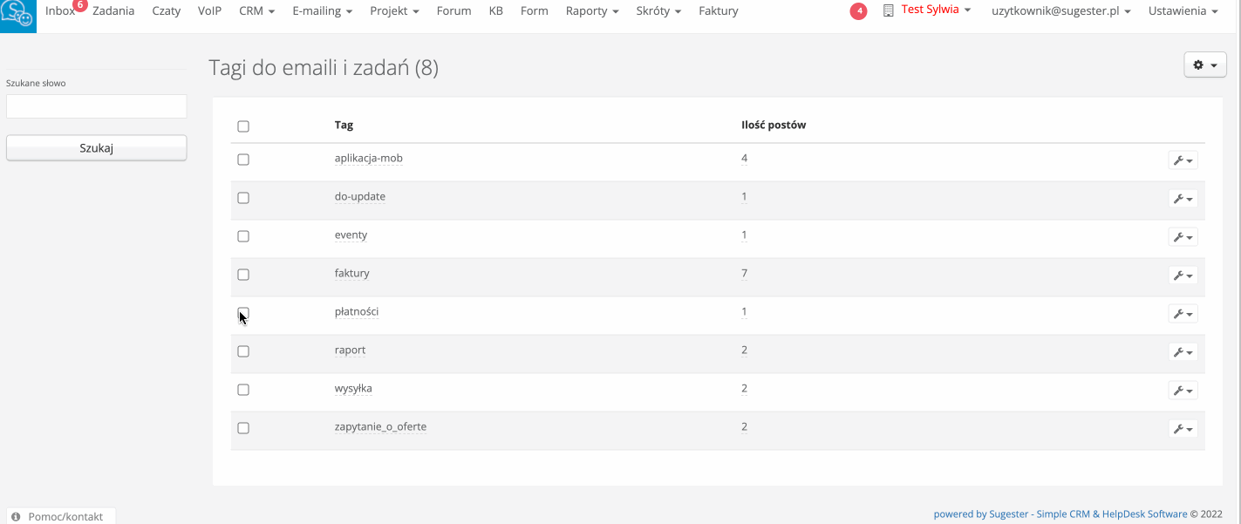1241x524 pixels.
Task: Open wrench menu for do-update tag
Action: click(x=1183, y=199)
